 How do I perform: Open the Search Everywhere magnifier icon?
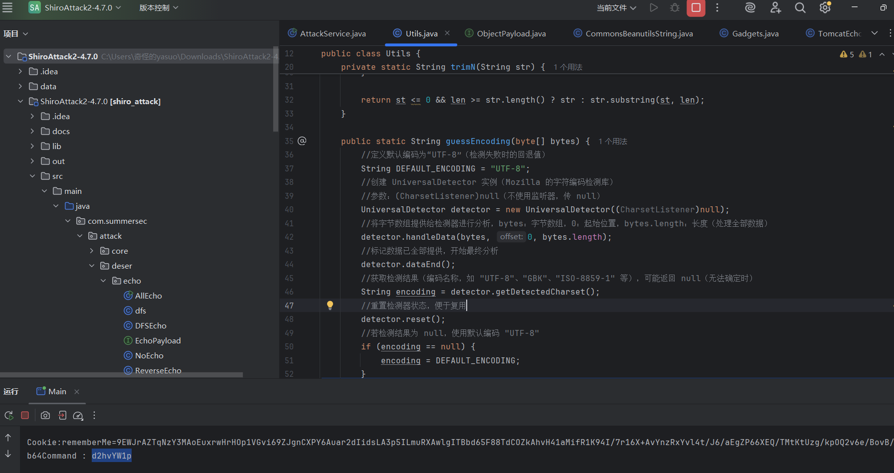point(800,8)
